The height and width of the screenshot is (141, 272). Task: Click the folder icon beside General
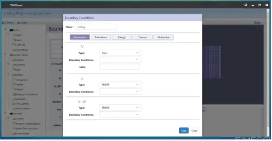tap(14, 60)
